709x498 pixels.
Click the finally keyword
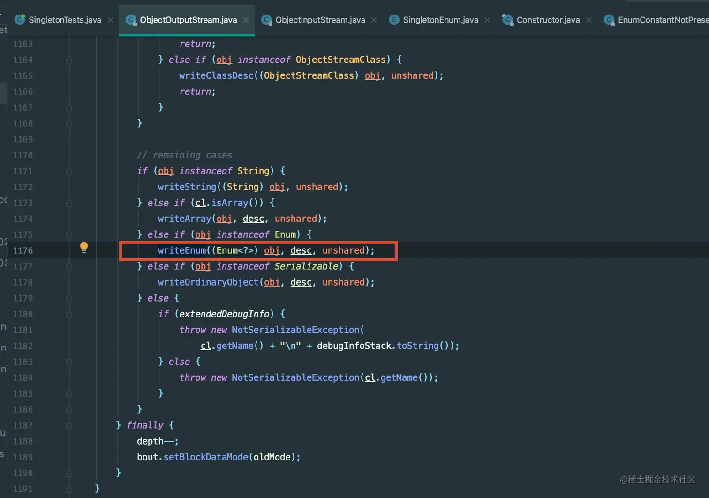coord(145,425)
